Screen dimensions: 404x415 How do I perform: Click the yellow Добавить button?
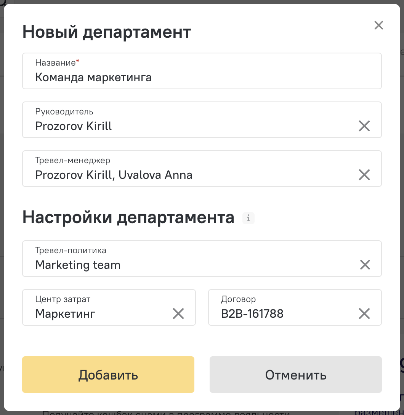click(108, 375)
